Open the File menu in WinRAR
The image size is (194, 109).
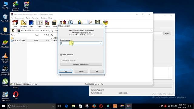coord(12,18)
